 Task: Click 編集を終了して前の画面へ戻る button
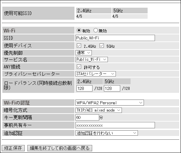(x=60, y=148)
